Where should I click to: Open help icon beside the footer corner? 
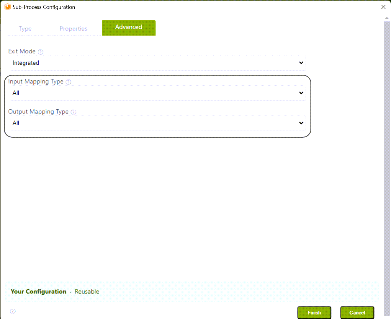coord(13,311)
